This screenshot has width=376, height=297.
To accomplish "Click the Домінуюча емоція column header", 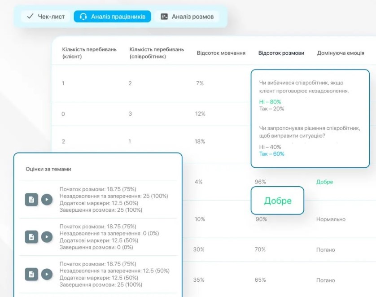I will (340, 53).
